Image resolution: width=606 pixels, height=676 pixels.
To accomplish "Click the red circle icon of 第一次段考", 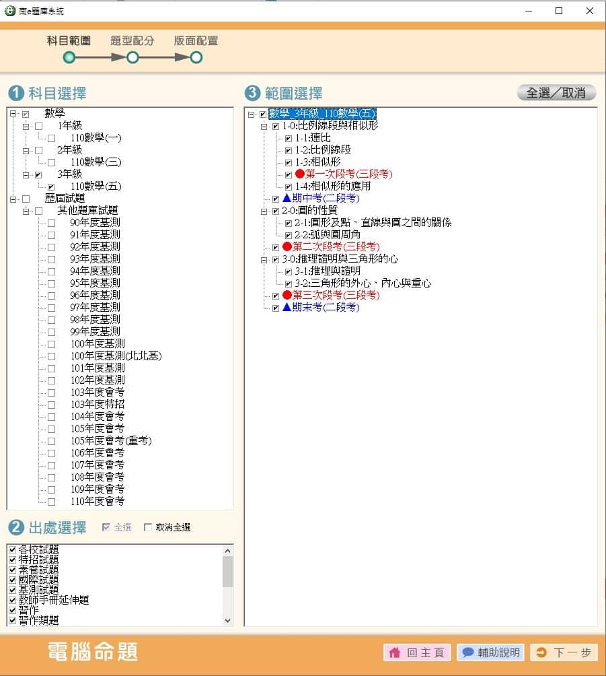I will 300,174.
